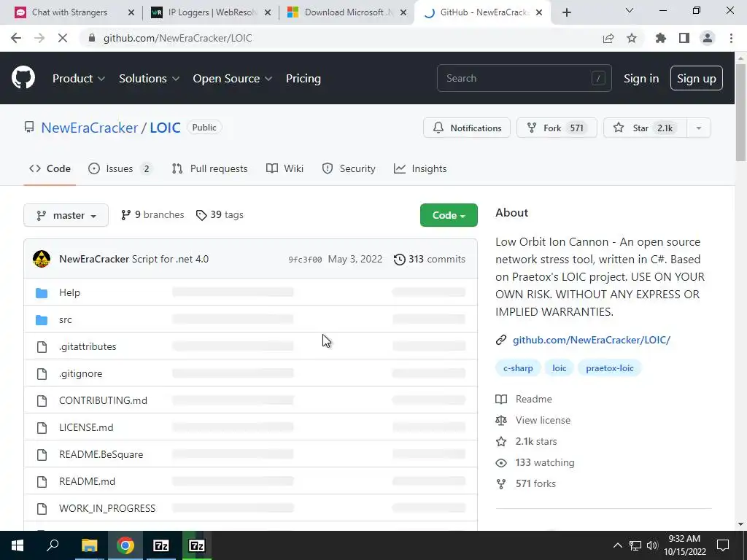Open the Star lists dropdown arrow
Viewport: 747px width, 560px height.
(x=698, y=128)
